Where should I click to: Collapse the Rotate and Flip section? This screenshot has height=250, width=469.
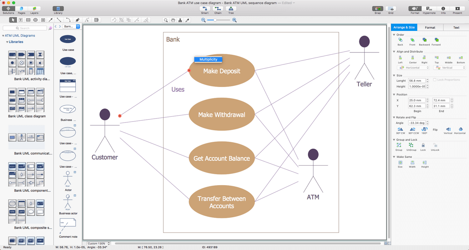[394, 117]
